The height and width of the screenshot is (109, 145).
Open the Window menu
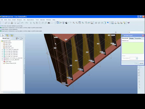click(49, 20)
